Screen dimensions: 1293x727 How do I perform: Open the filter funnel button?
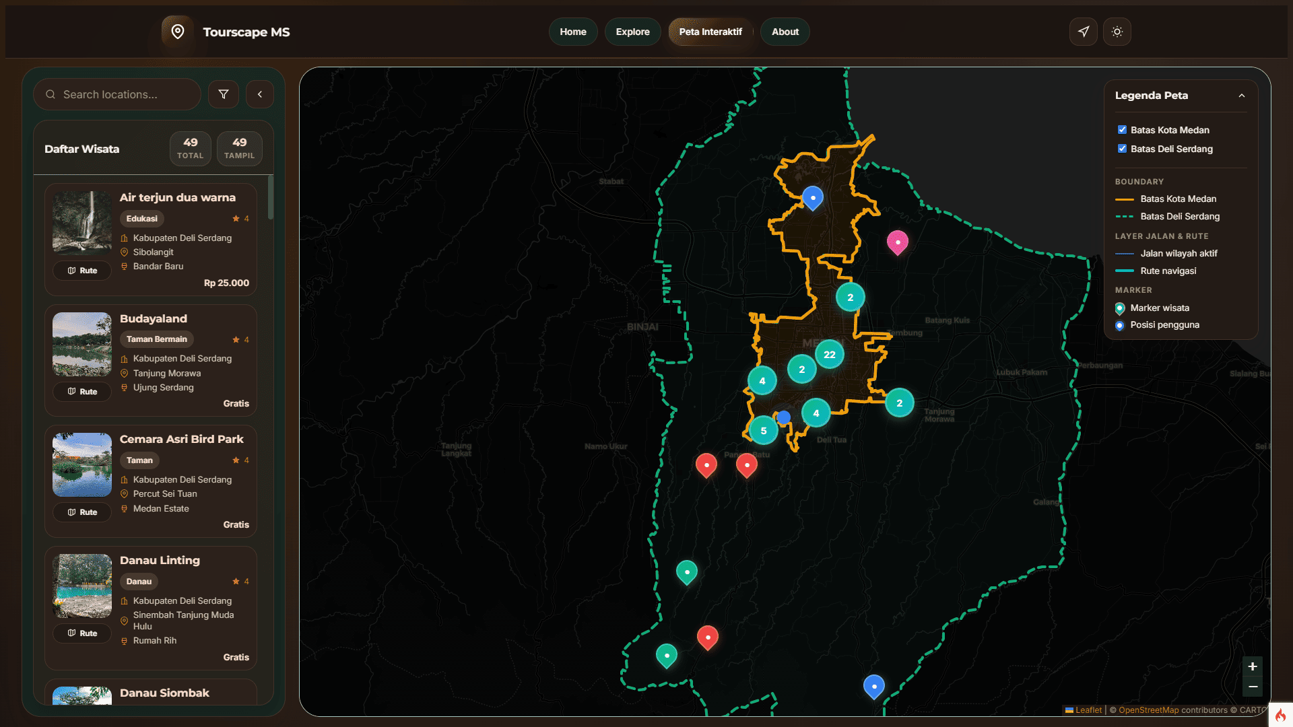[x=224, y=94]
